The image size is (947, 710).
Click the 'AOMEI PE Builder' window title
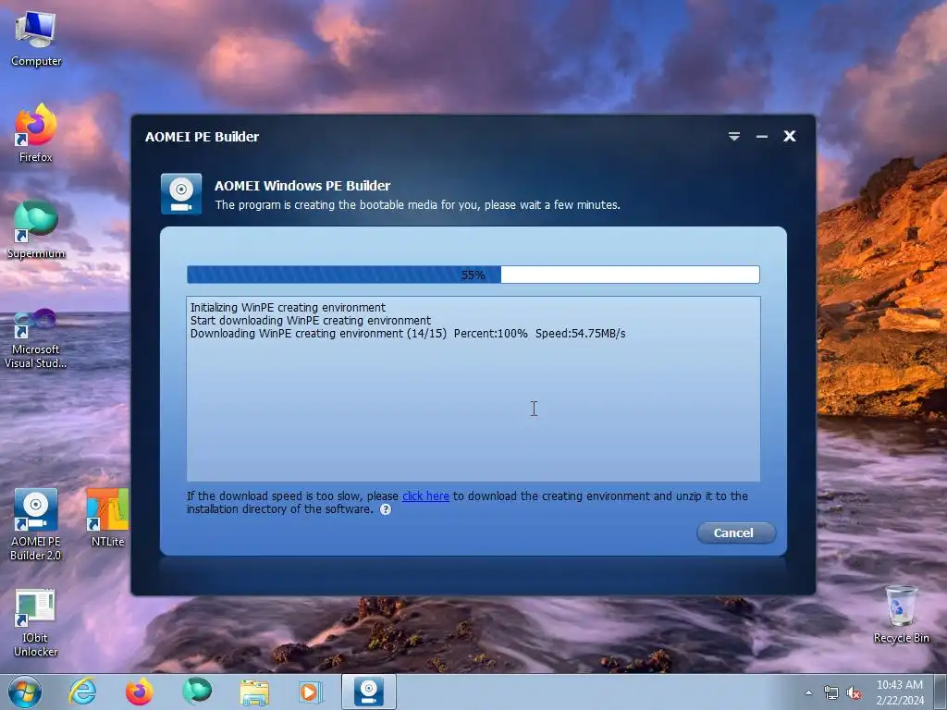tap(202, 137)
